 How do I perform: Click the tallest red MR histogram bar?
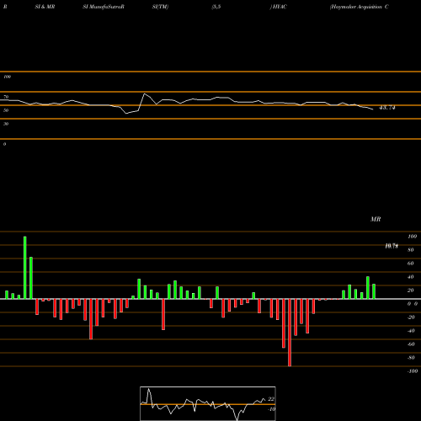[x=290, y=333]
